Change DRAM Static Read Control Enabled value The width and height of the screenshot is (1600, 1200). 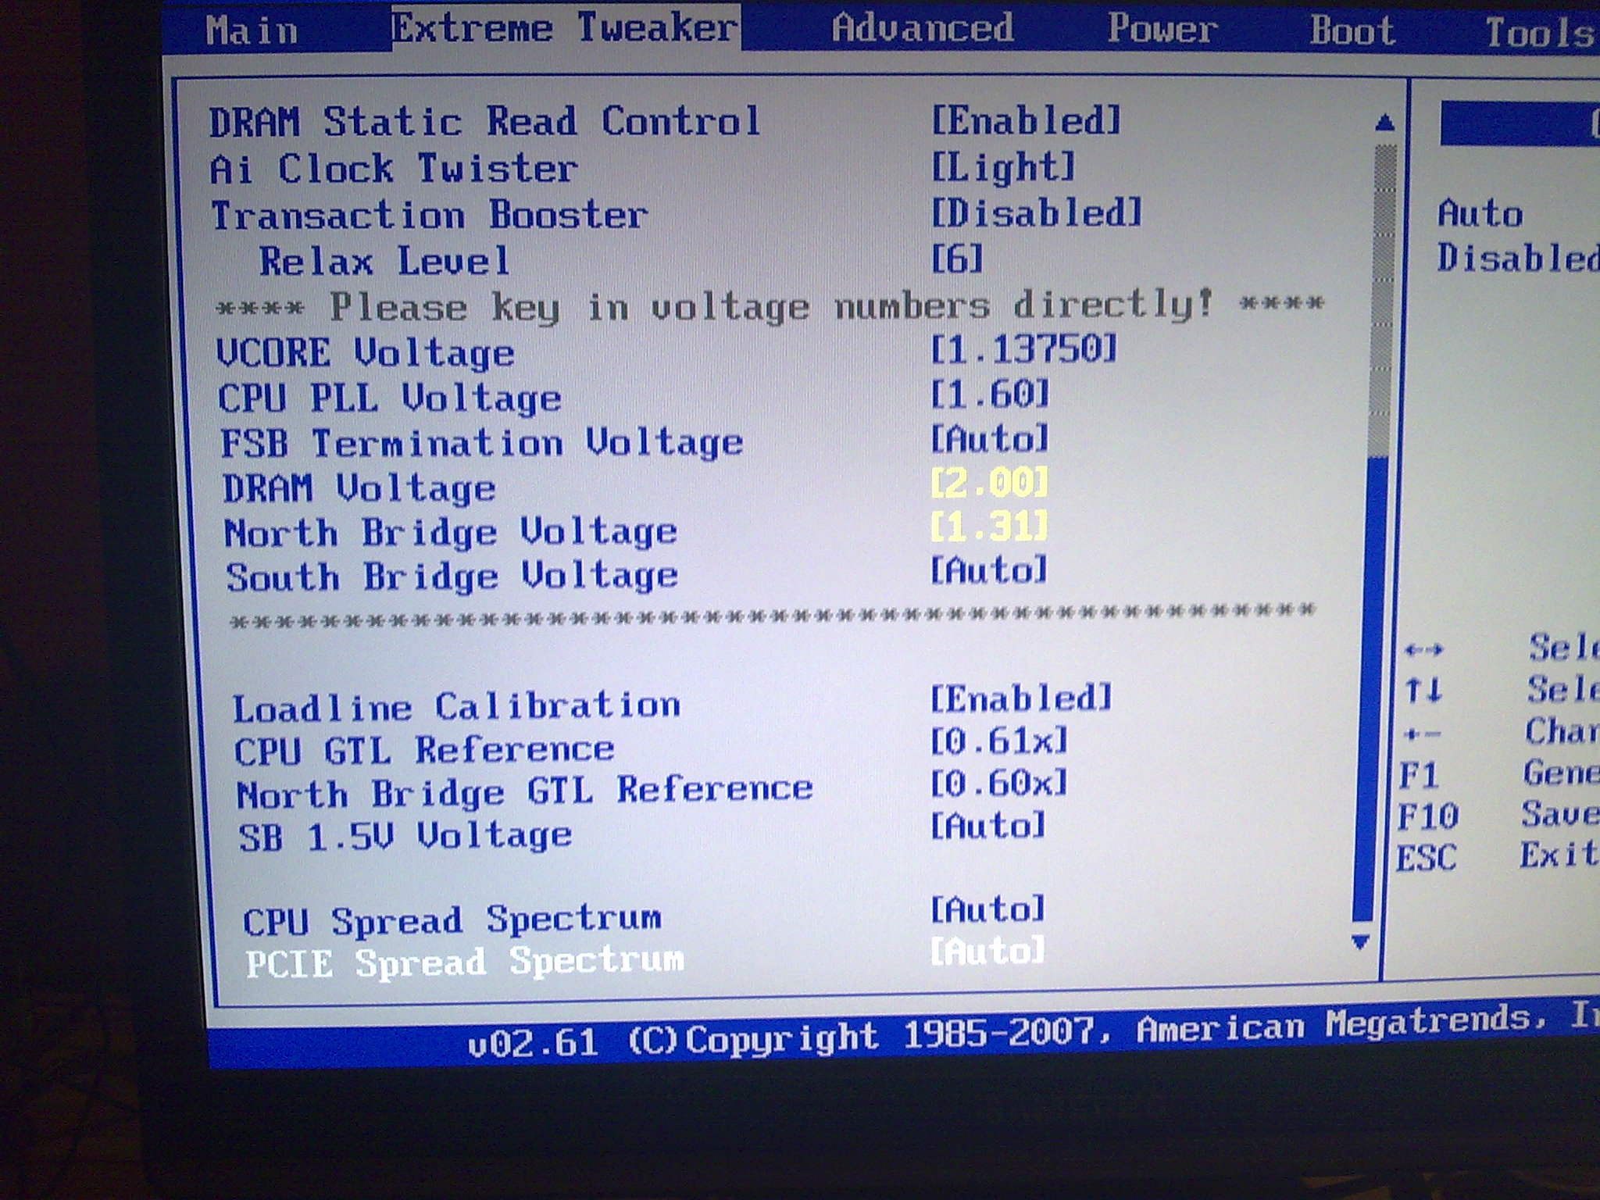[x=1026, y=121]
